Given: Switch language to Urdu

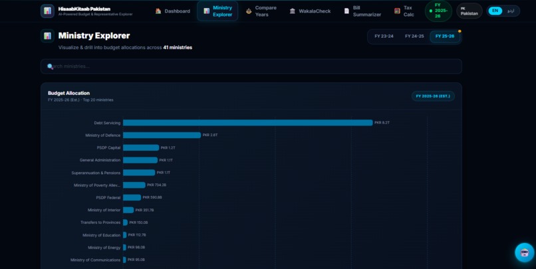Looking at the screenshot, I should 510,11.
